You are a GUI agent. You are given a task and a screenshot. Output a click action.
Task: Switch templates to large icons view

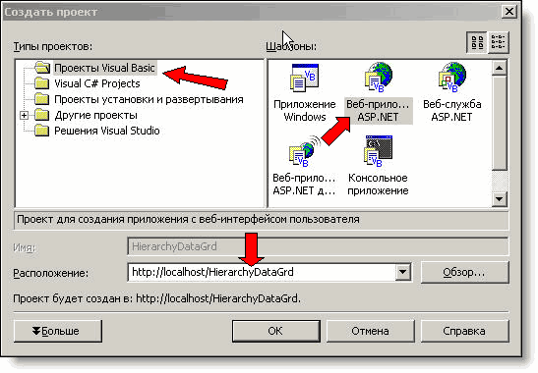pyautogui.click(x=477, y=43)
